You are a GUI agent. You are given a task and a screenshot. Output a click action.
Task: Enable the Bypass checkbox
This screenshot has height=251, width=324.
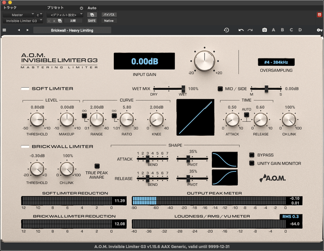pyautogui.click(x=252, y=155)
